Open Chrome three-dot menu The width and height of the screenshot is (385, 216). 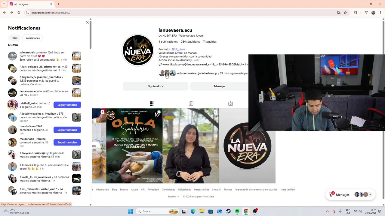(380, 13)
